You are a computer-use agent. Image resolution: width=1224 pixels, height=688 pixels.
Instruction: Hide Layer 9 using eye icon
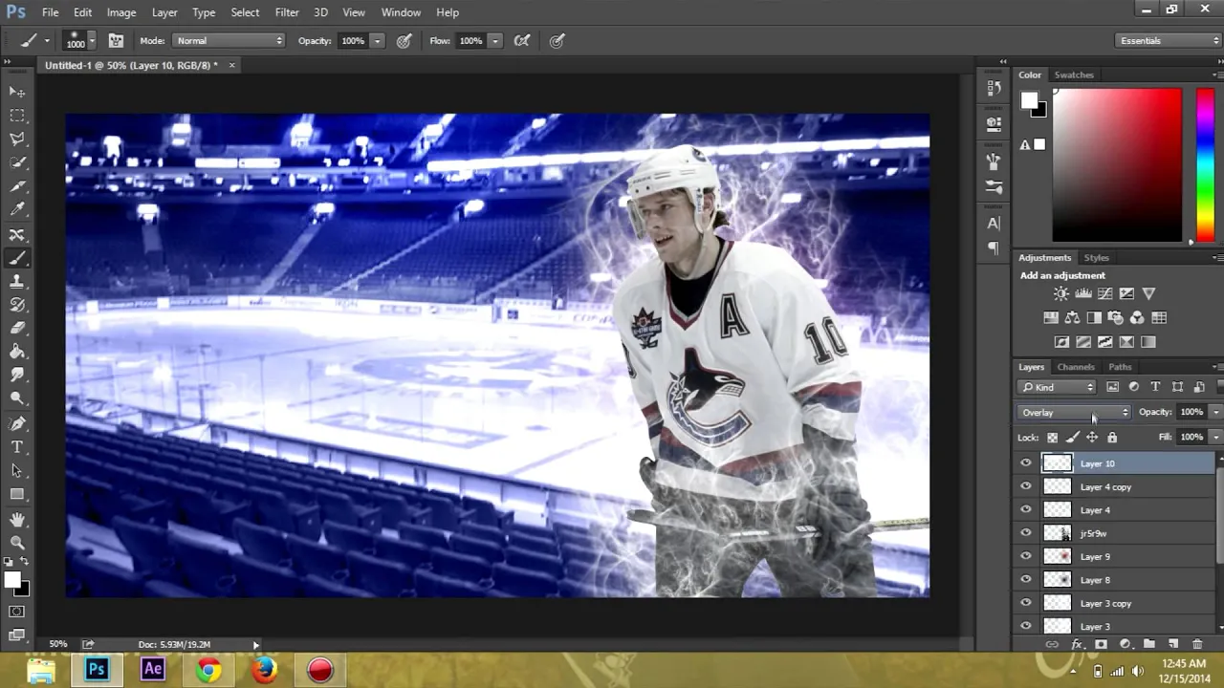pos(1026,556)
